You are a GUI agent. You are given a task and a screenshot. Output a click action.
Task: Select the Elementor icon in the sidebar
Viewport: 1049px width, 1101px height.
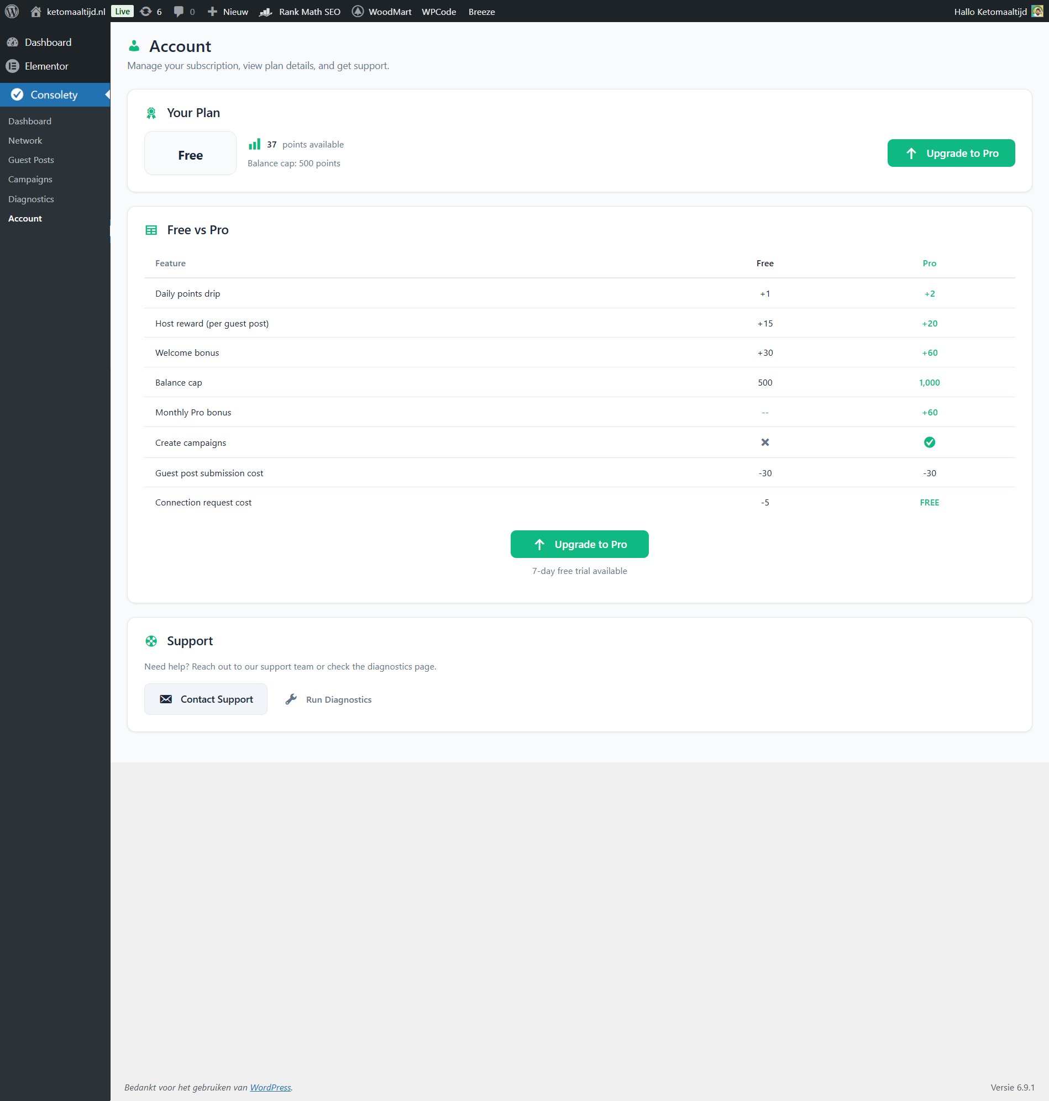[x=13, y=66]
